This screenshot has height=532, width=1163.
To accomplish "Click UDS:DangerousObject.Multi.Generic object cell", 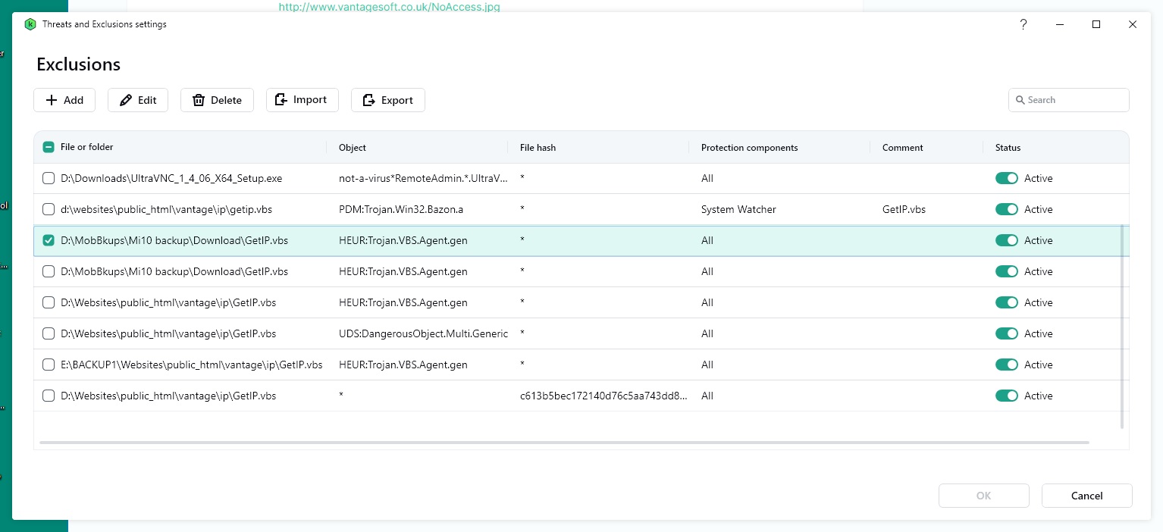I will point(423,333).
